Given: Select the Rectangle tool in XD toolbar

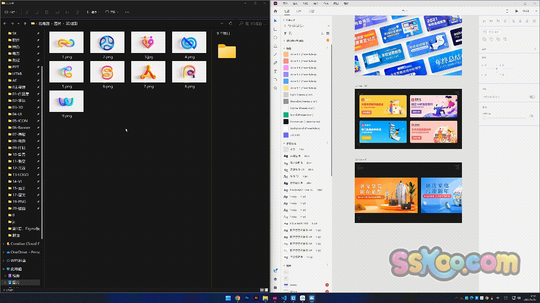Looking at the screenshot, I should (275, 29).
